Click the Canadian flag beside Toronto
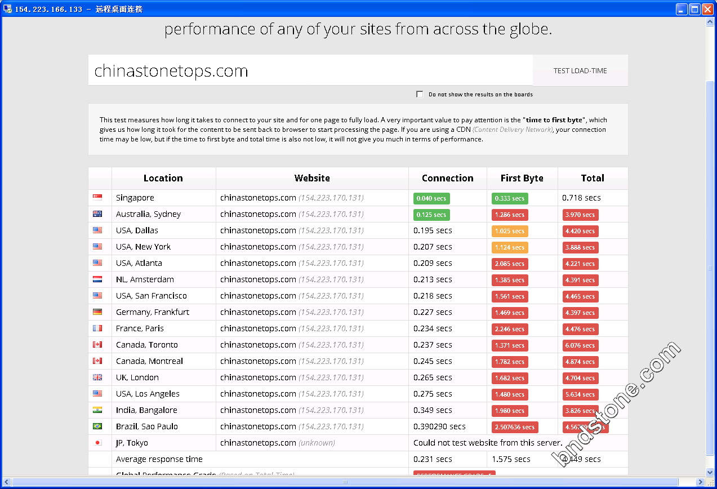 click(97, 345)
